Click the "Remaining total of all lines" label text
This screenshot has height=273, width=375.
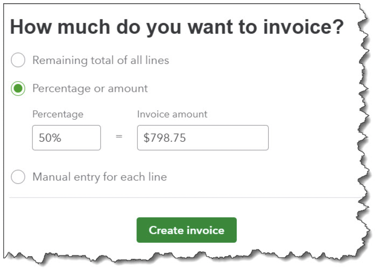click(101, 60)
